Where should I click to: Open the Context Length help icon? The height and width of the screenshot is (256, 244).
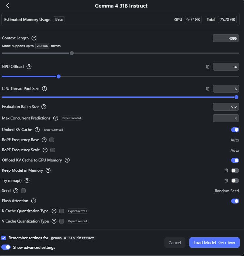[34, 38]
